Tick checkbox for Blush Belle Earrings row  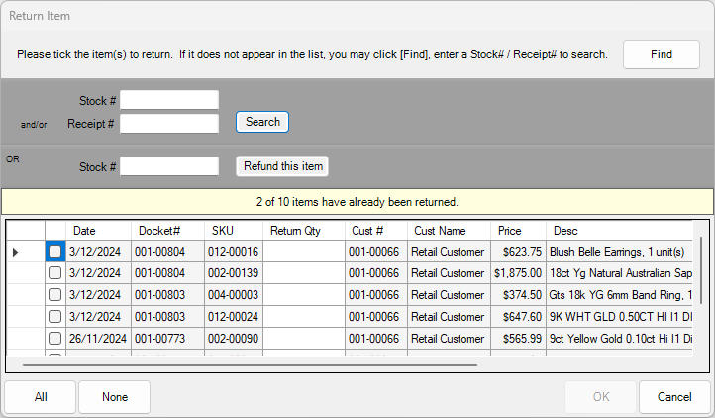coord(55,253)
